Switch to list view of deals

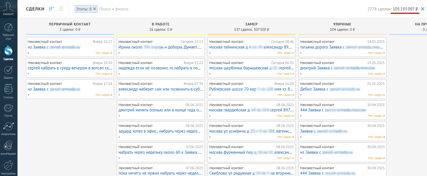pyautogui.click(x=61, y=9)
